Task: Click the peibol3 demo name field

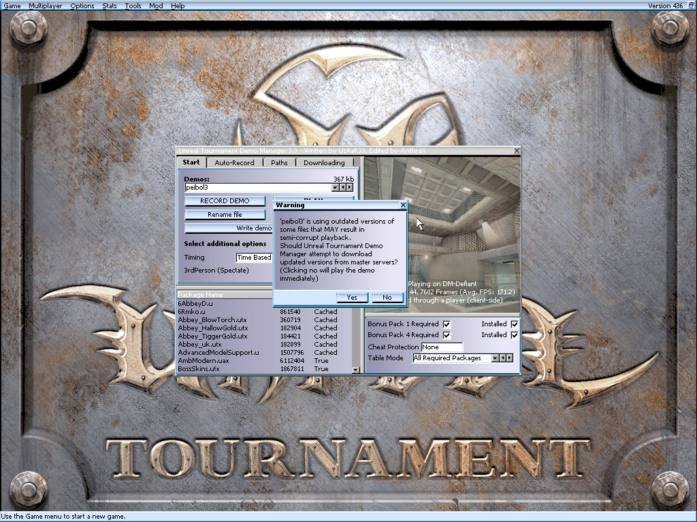Action: tap(258, 188)
